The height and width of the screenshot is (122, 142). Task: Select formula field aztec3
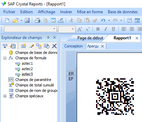pyautogui.click(x=27, y=74)
